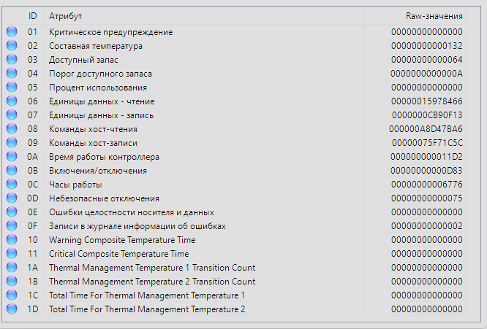
Task: Click the blue status icon for attribute 01
Action: (12, 31)
